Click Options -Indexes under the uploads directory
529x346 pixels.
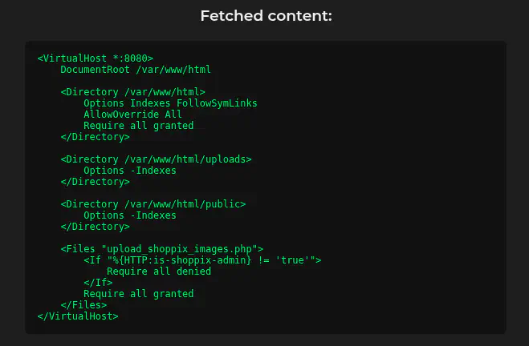coord(129,171)
